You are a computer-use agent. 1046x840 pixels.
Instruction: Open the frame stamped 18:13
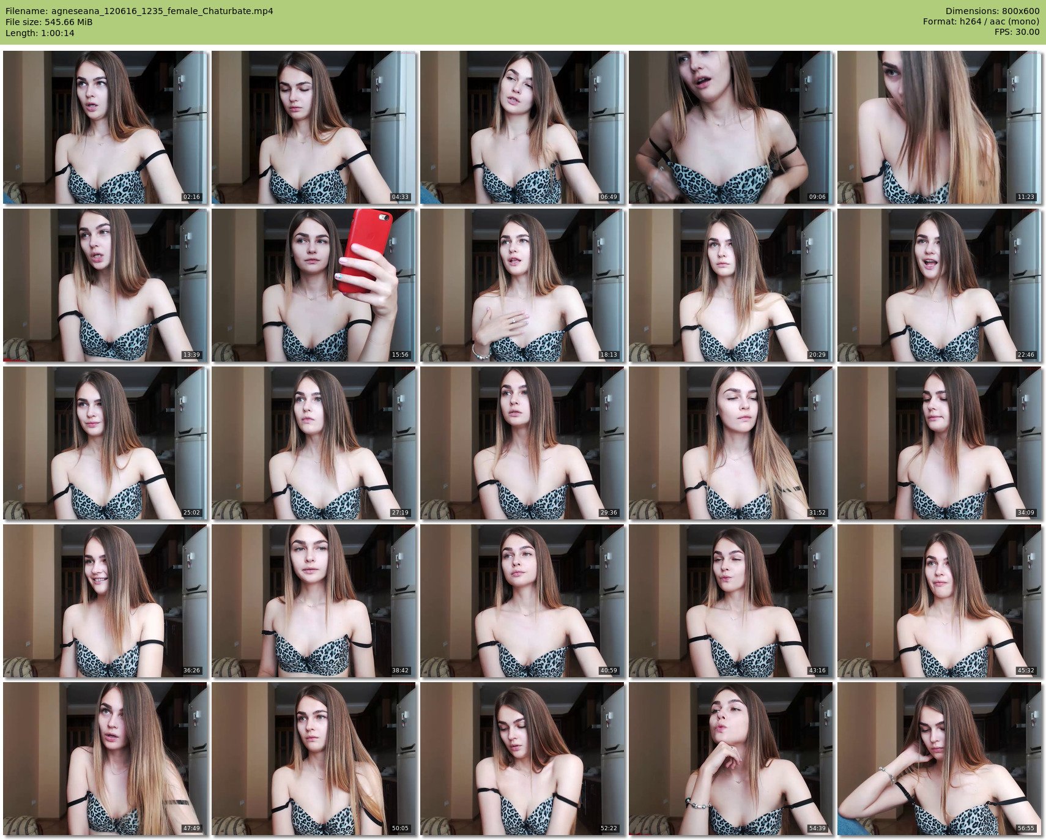tap(522, 285)
